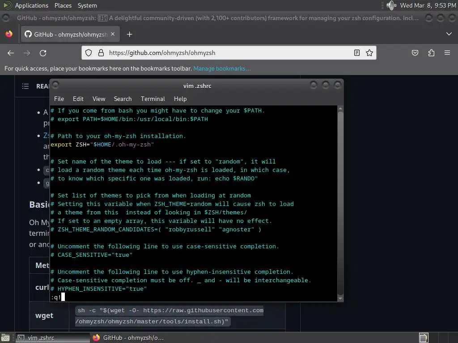The image size is (458, 343).
Task: Click the terminal vertical scrollbar
Action: 340,203
